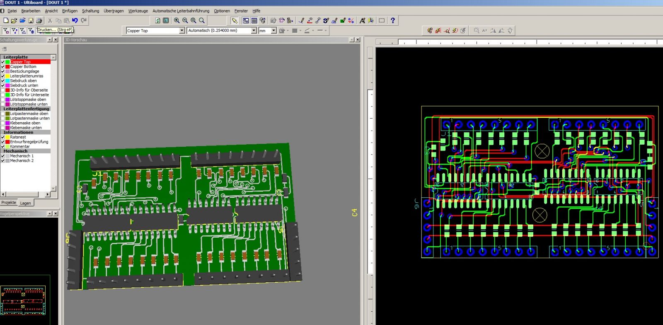The width and height of the screenshot is (663, 325).
Task: Create a new file with blank page icon
Action: (6, 20)
